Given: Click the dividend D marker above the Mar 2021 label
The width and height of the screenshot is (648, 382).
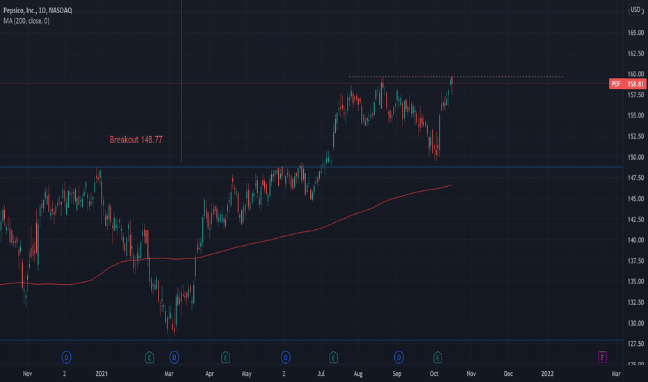Looking at the screenshot, I should [174, 357].
